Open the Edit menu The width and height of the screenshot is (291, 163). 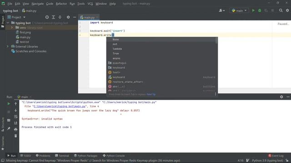pyautogui.click(x=17, y=4)
